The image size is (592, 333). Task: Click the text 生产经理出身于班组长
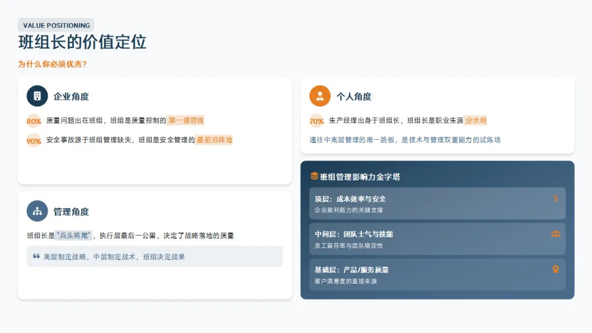364,120
